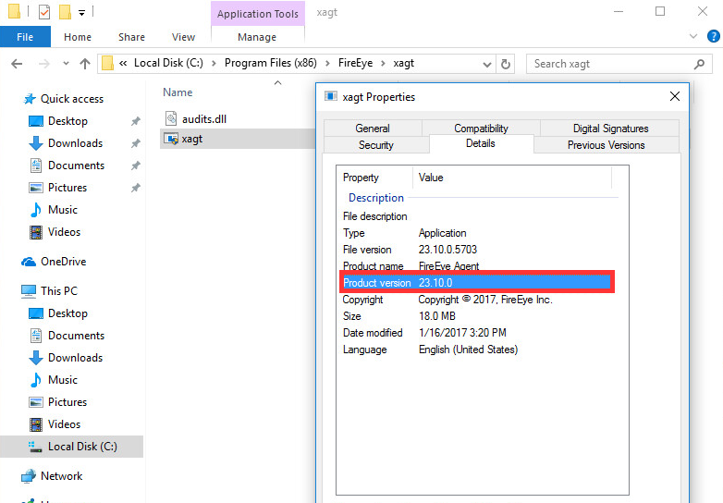Open the Digital Signatures tab

(610, 129)
